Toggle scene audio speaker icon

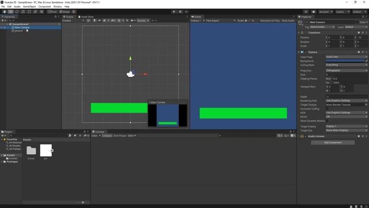(x=99, y=21)
